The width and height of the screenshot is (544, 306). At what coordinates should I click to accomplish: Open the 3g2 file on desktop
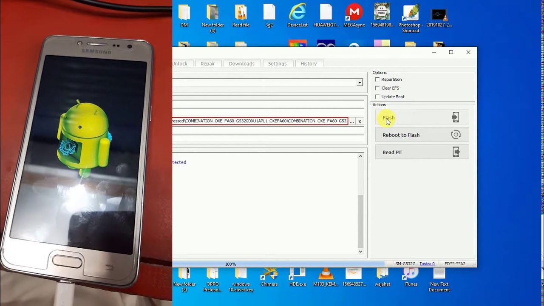click(x=269, y=16)
